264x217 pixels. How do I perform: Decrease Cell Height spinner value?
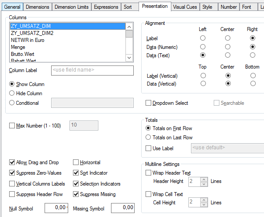tap(204, 205)
